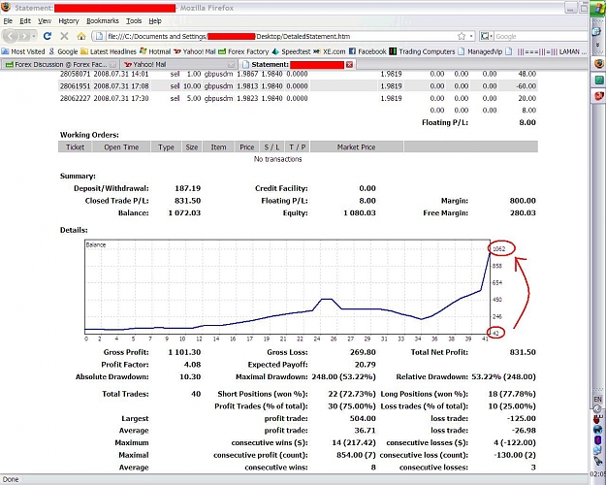
Task: Click the rocket tray icon
Action: [x=597, y=461]
